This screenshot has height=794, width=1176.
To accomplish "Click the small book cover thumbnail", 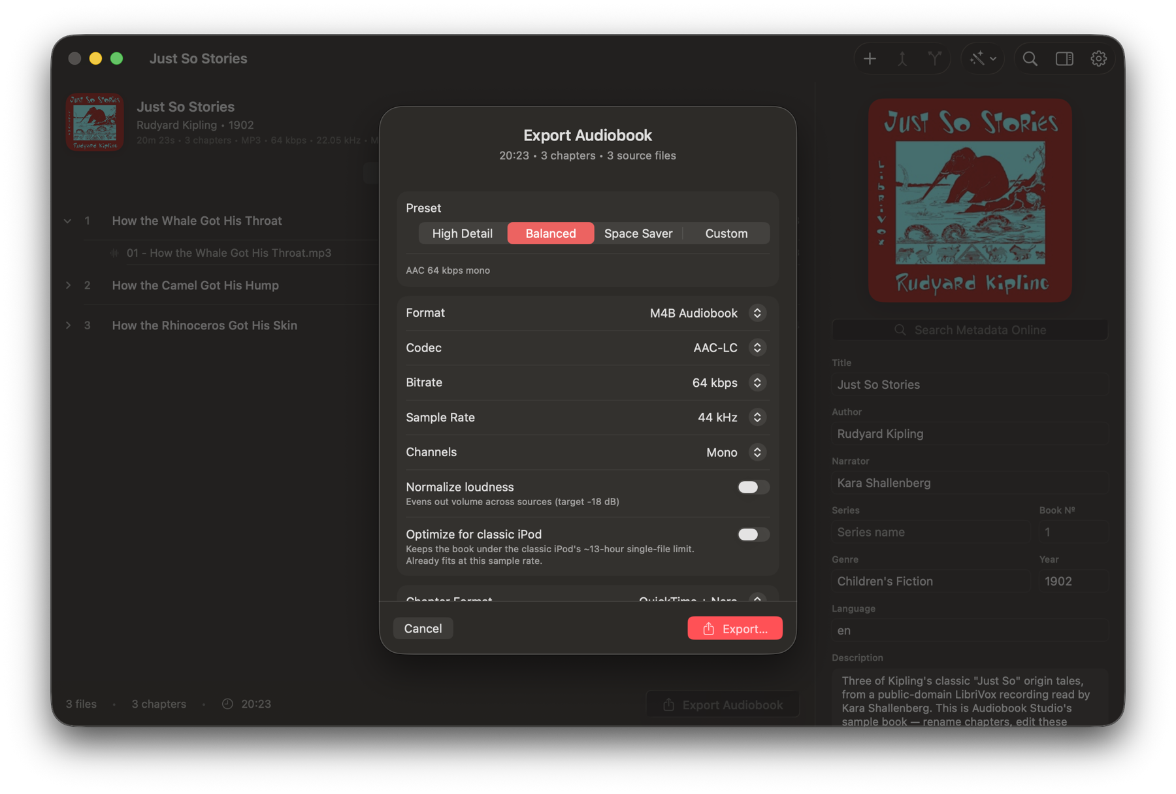I will pyautogui.click(x=95, y=122).
